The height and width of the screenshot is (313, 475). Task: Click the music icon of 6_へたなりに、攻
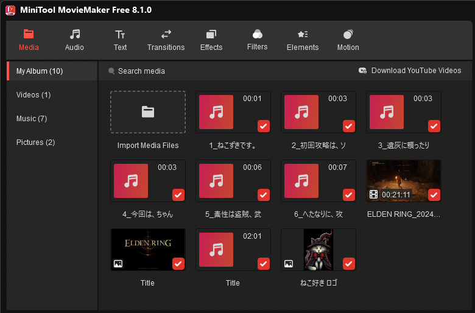[x=301, y=181]
